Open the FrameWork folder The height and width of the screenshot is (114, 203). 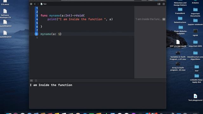tap(180, 11)
